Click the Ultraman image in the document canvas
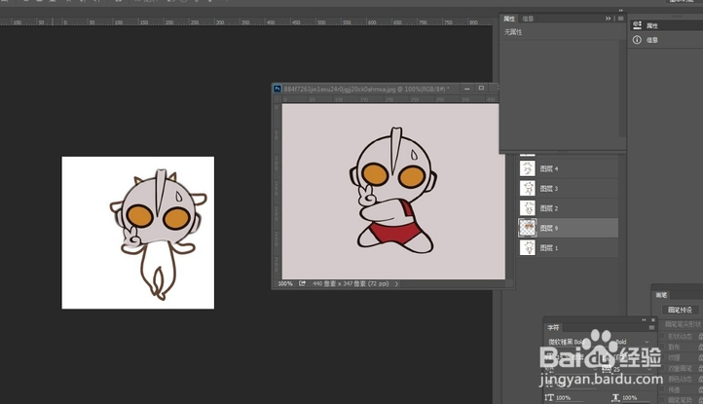The image size is (703, 404). [x=393, y=192]
